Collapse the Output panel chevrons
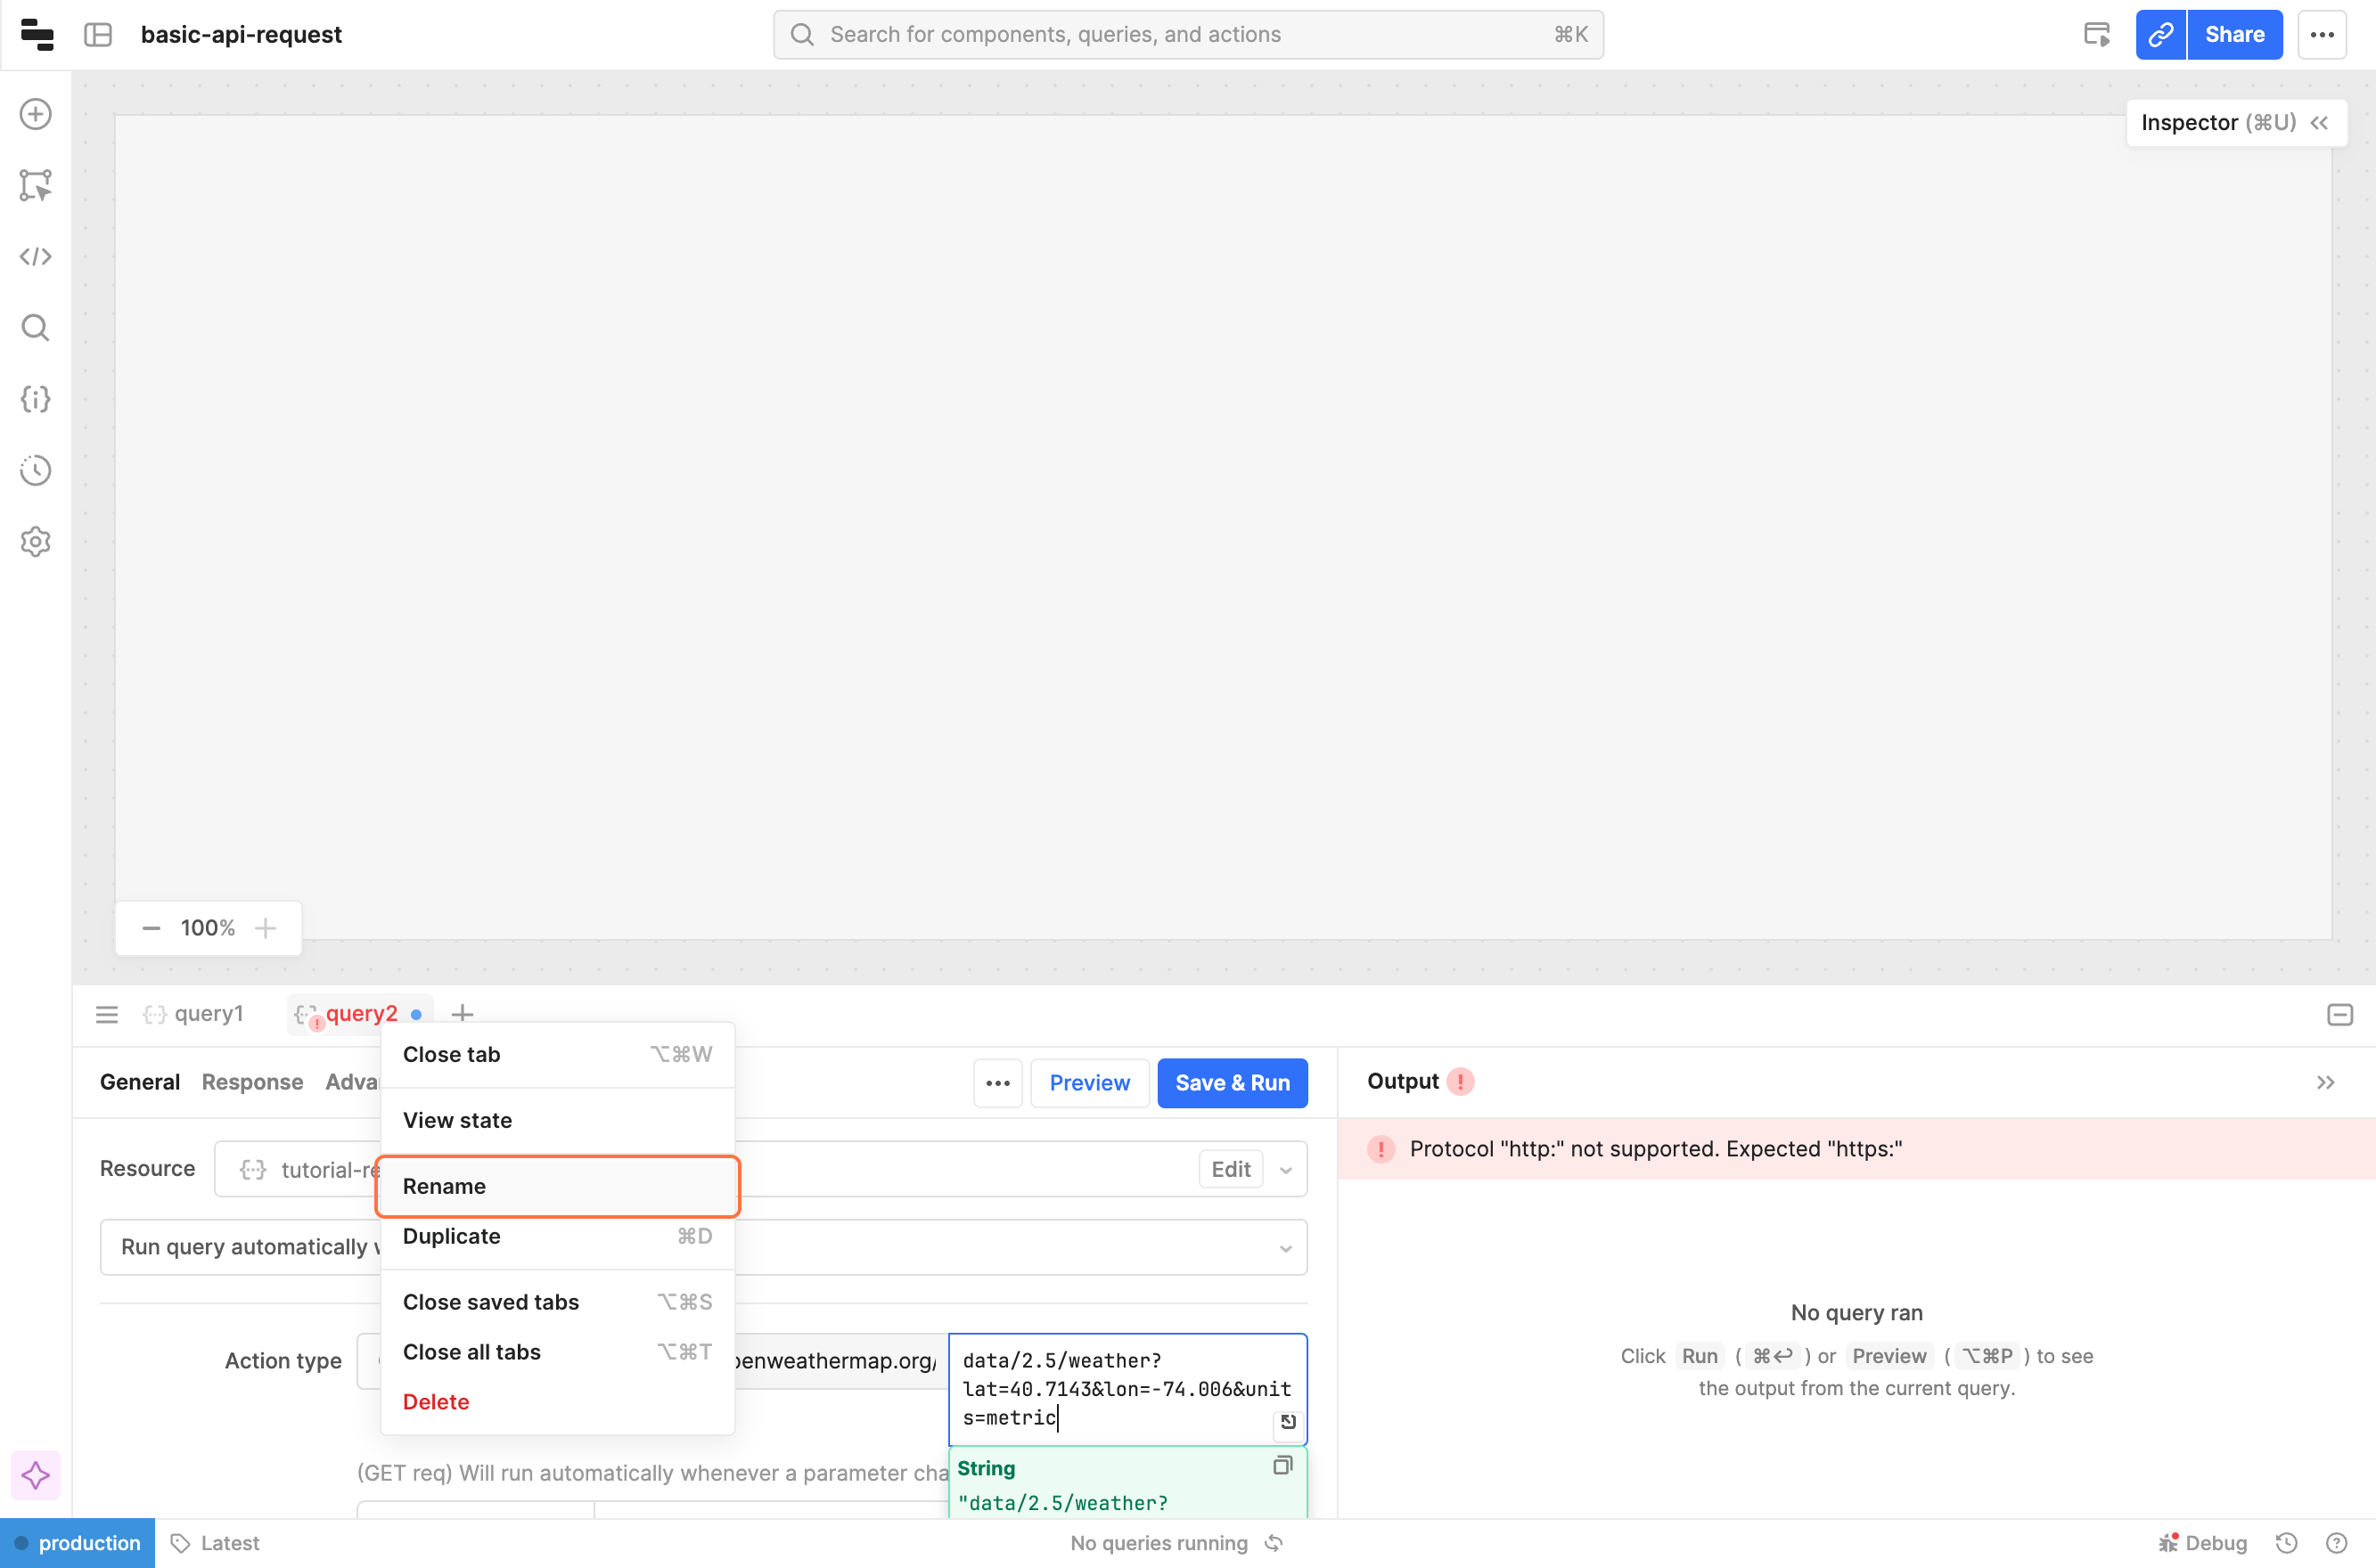The width and height of the screenshot is (2376, 1568). tap(2325, 1082)
